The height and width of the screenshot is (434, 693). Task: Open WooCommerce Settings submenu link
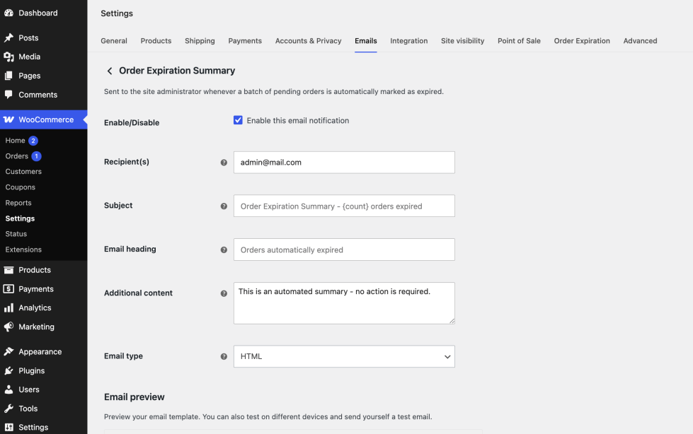point(20,218)
